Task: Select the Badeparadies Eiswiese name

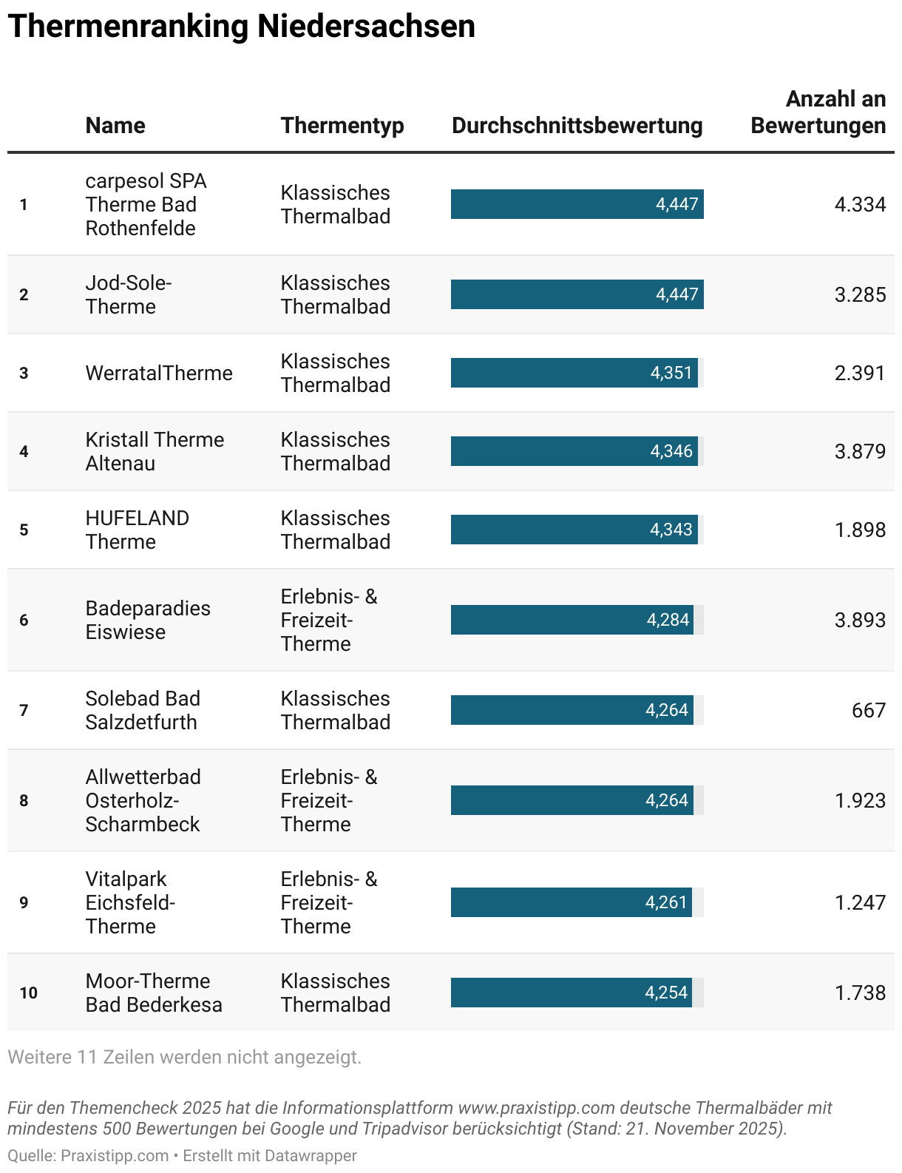Action: (148, 620)
